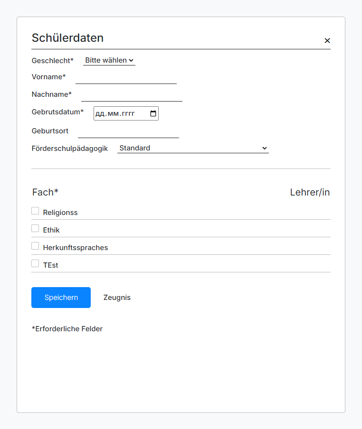The width and height of the screenshot is (362, 429).
Task: Focus the Nachname input field
Action: click(x=132, y=95)
